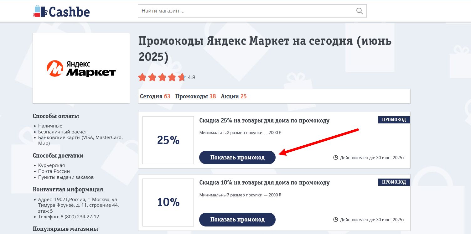Select the 'Промокоды 38' tab
Viewport: 471px width, 234px height.
coord(195,96)
